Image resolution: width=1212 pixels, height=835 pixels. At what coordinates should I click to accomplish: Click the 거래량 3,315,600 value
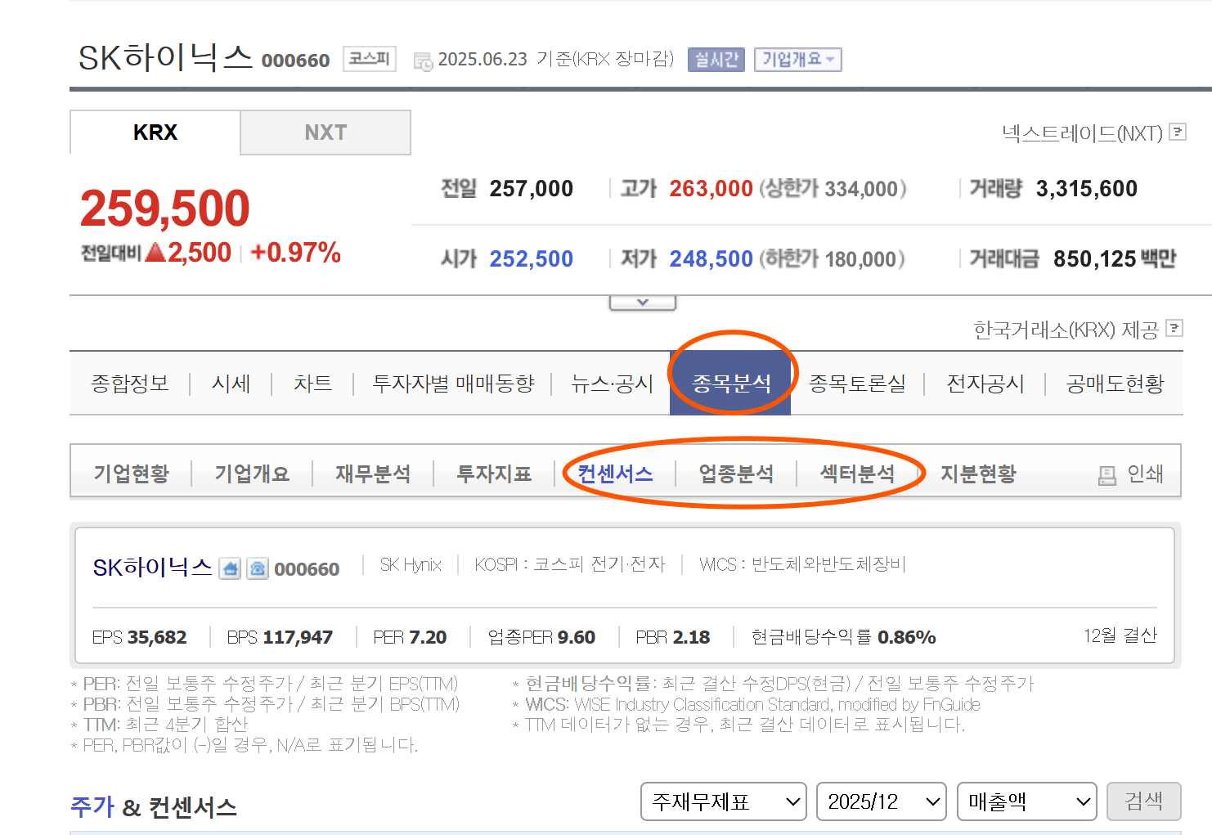pos(1087,189)
